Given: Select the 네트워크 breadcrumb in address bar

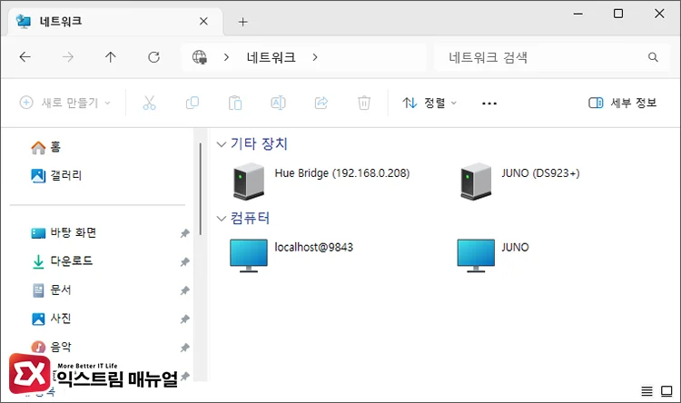Looking at the screenshot, I should (271, 57).
